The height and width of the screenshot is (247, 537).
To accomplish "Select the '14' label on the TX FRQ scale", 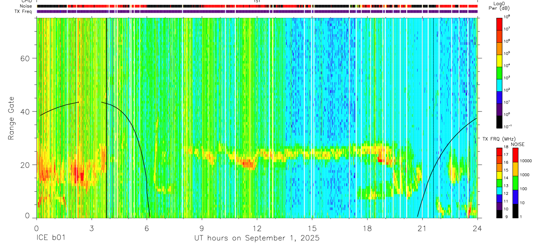I will click(506, 178).
